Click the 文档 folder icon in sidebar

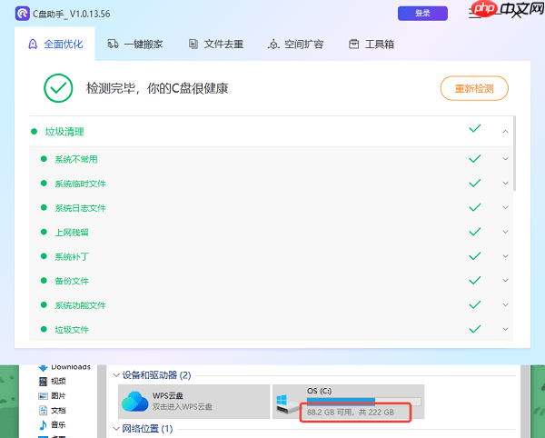[x=43, y=410]
